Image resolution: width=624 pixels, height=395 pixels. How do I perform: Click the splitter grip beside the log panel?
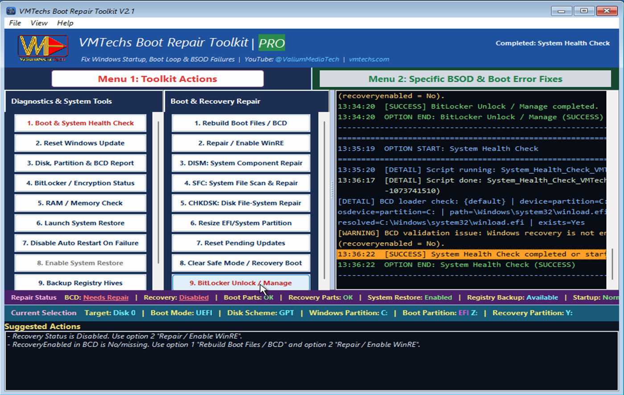(x=332, y=190)
